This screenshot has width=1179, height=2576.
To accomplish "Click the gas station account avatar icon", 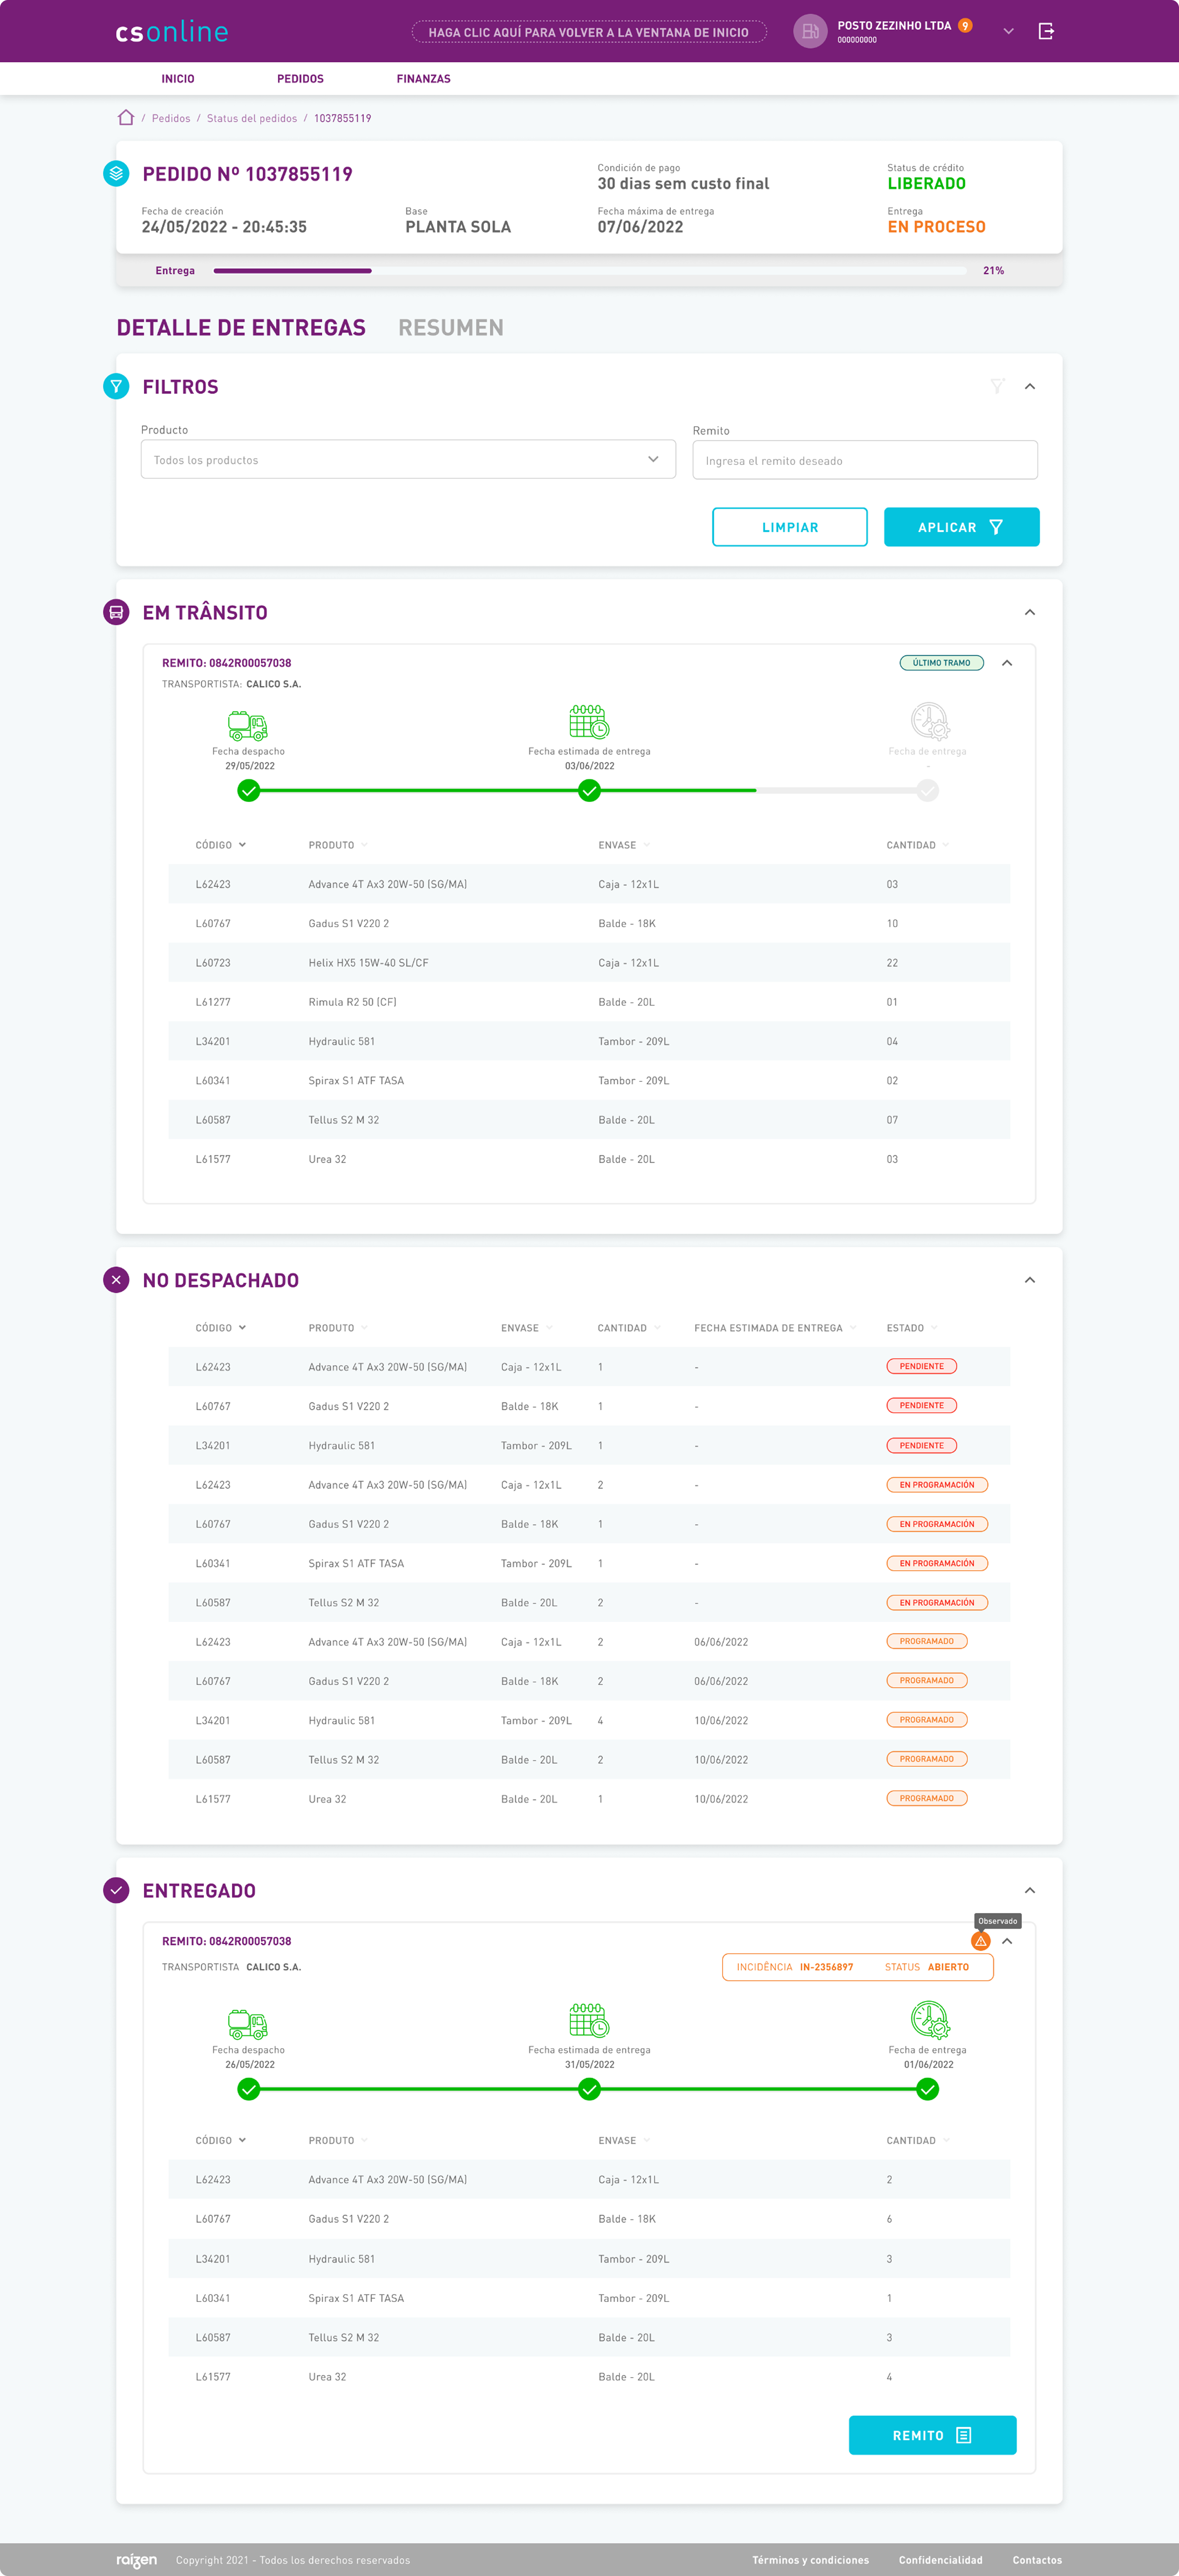I will click(810, 31).
